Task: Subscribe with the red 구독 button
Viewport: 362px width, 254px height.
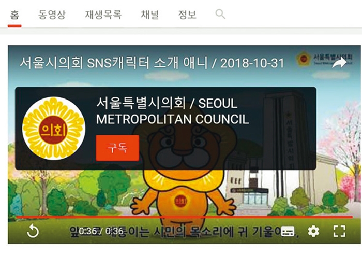Action: [x=117, y=148]
